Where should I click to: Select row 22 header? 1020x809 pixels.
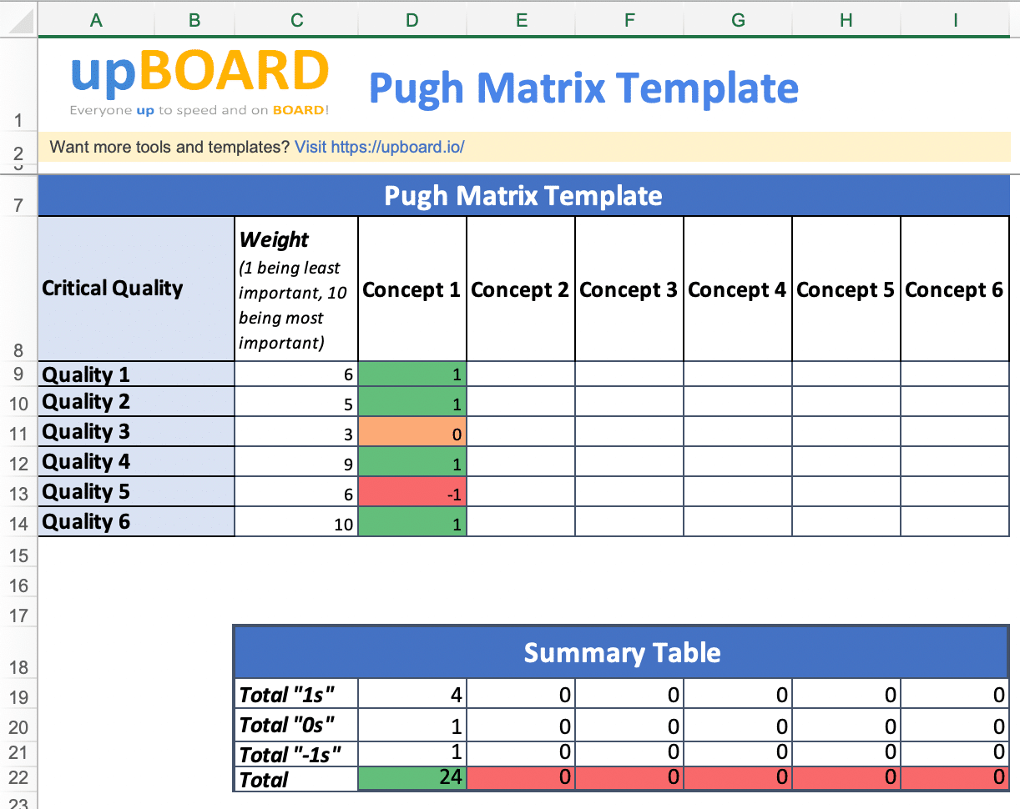(19, 779)
